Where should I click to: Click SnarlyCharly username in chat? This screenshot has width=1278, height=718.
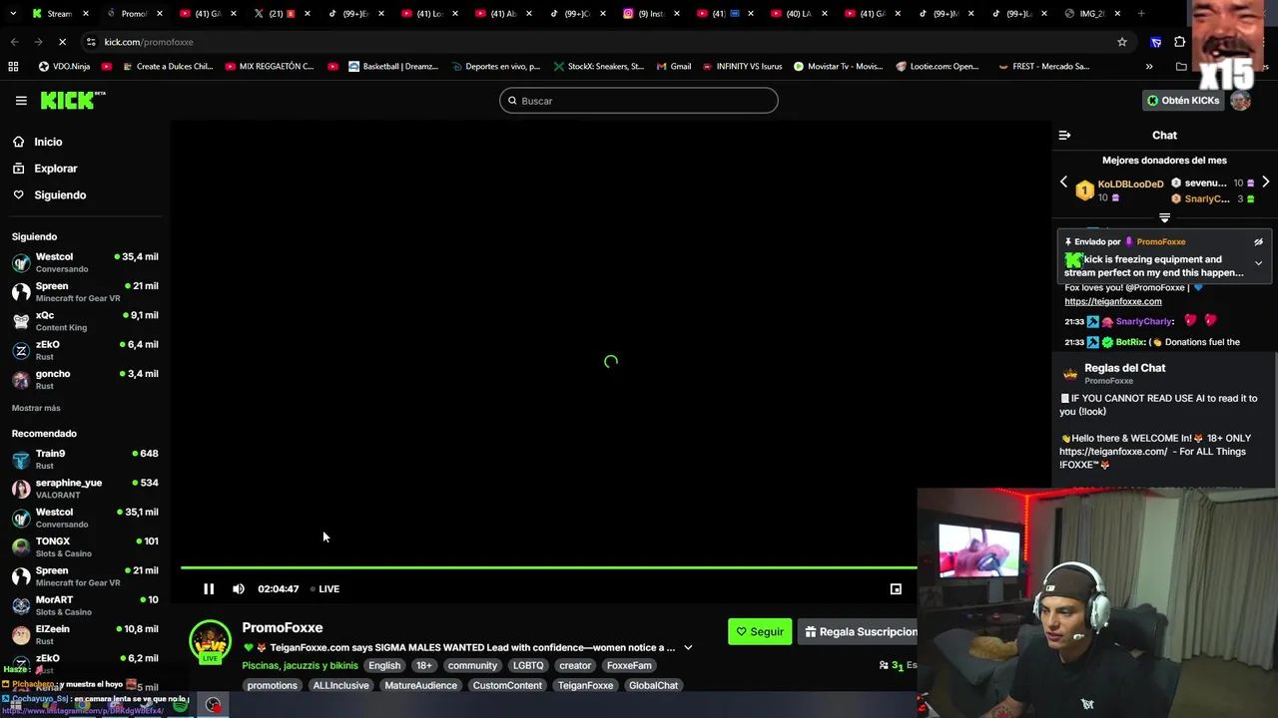[1144, 322]
